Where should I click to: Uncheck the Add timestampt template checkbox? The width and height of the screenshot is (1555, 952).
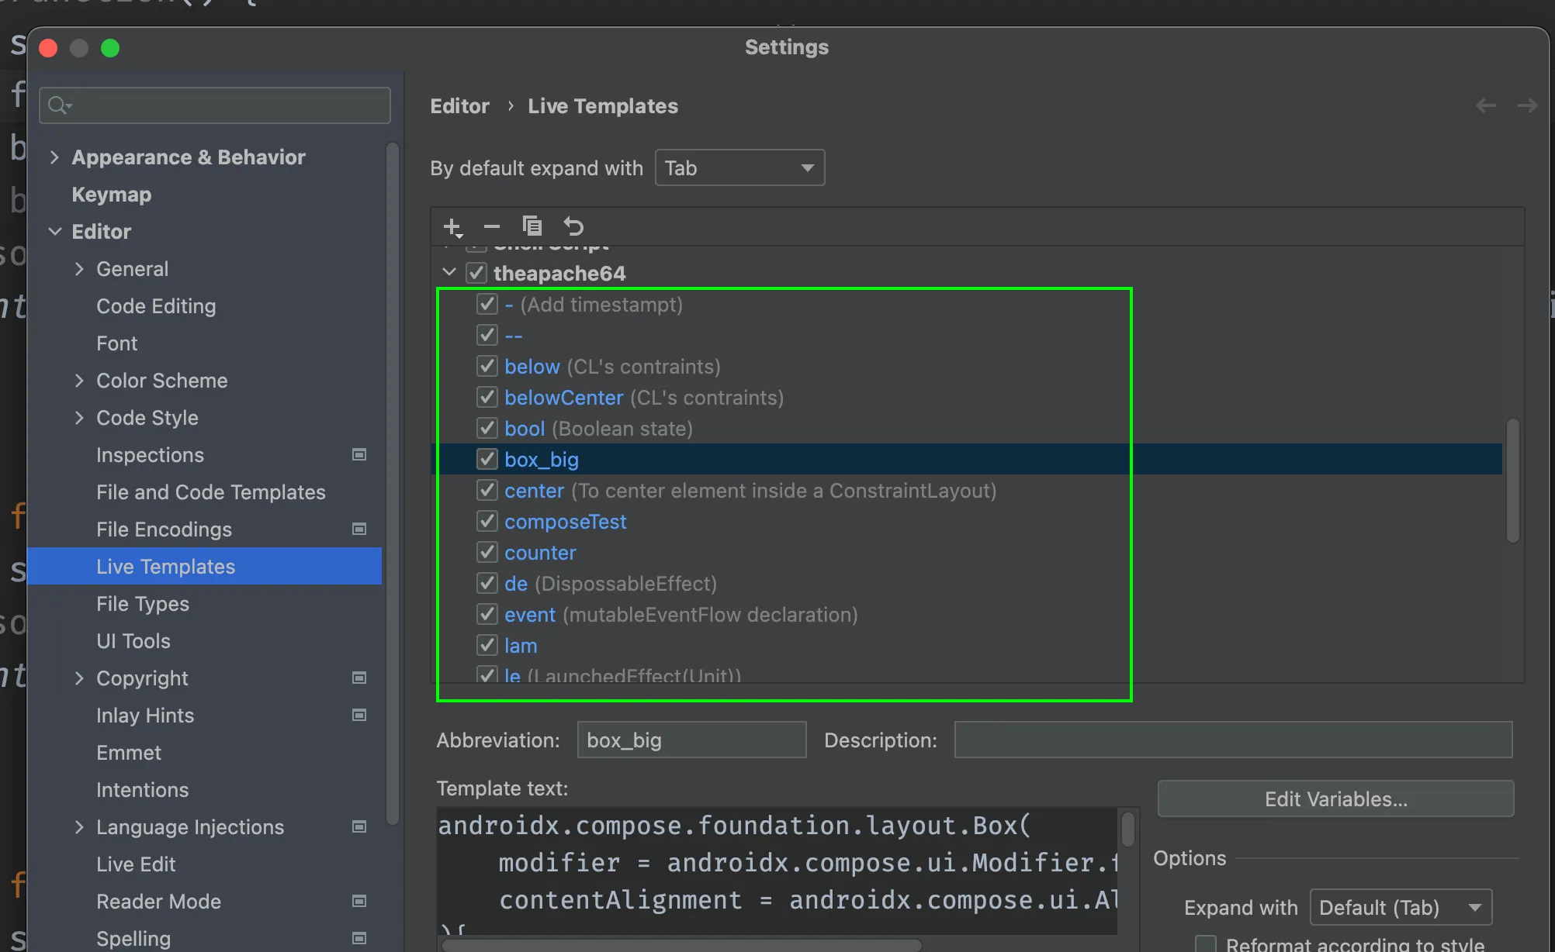point(487,304)
